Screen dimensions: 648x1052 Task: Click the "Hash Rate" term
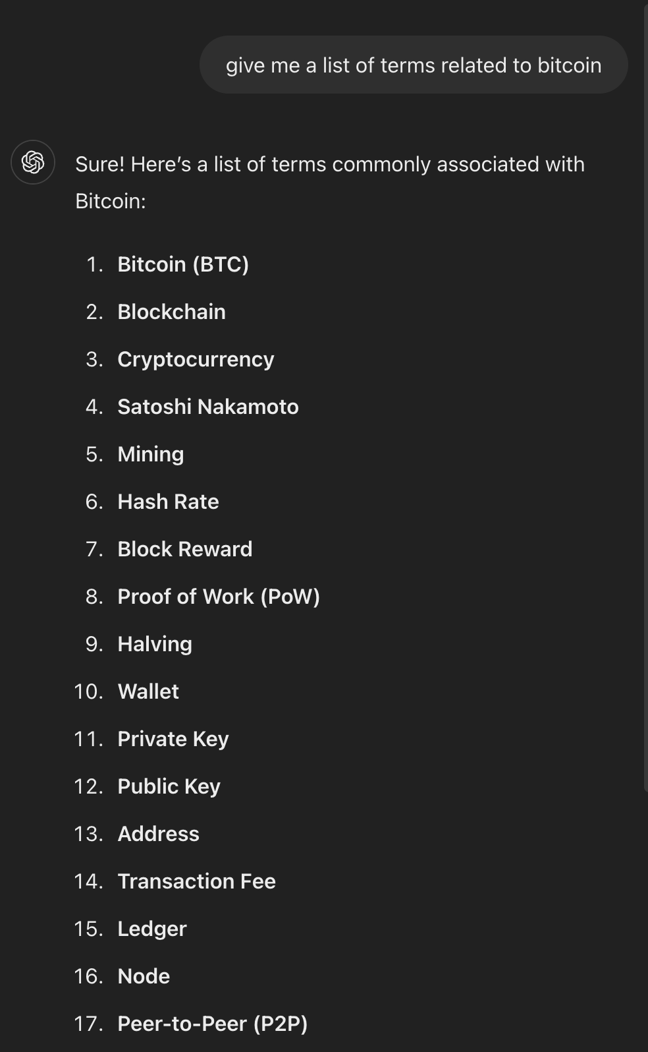click(x=168, y=502)
